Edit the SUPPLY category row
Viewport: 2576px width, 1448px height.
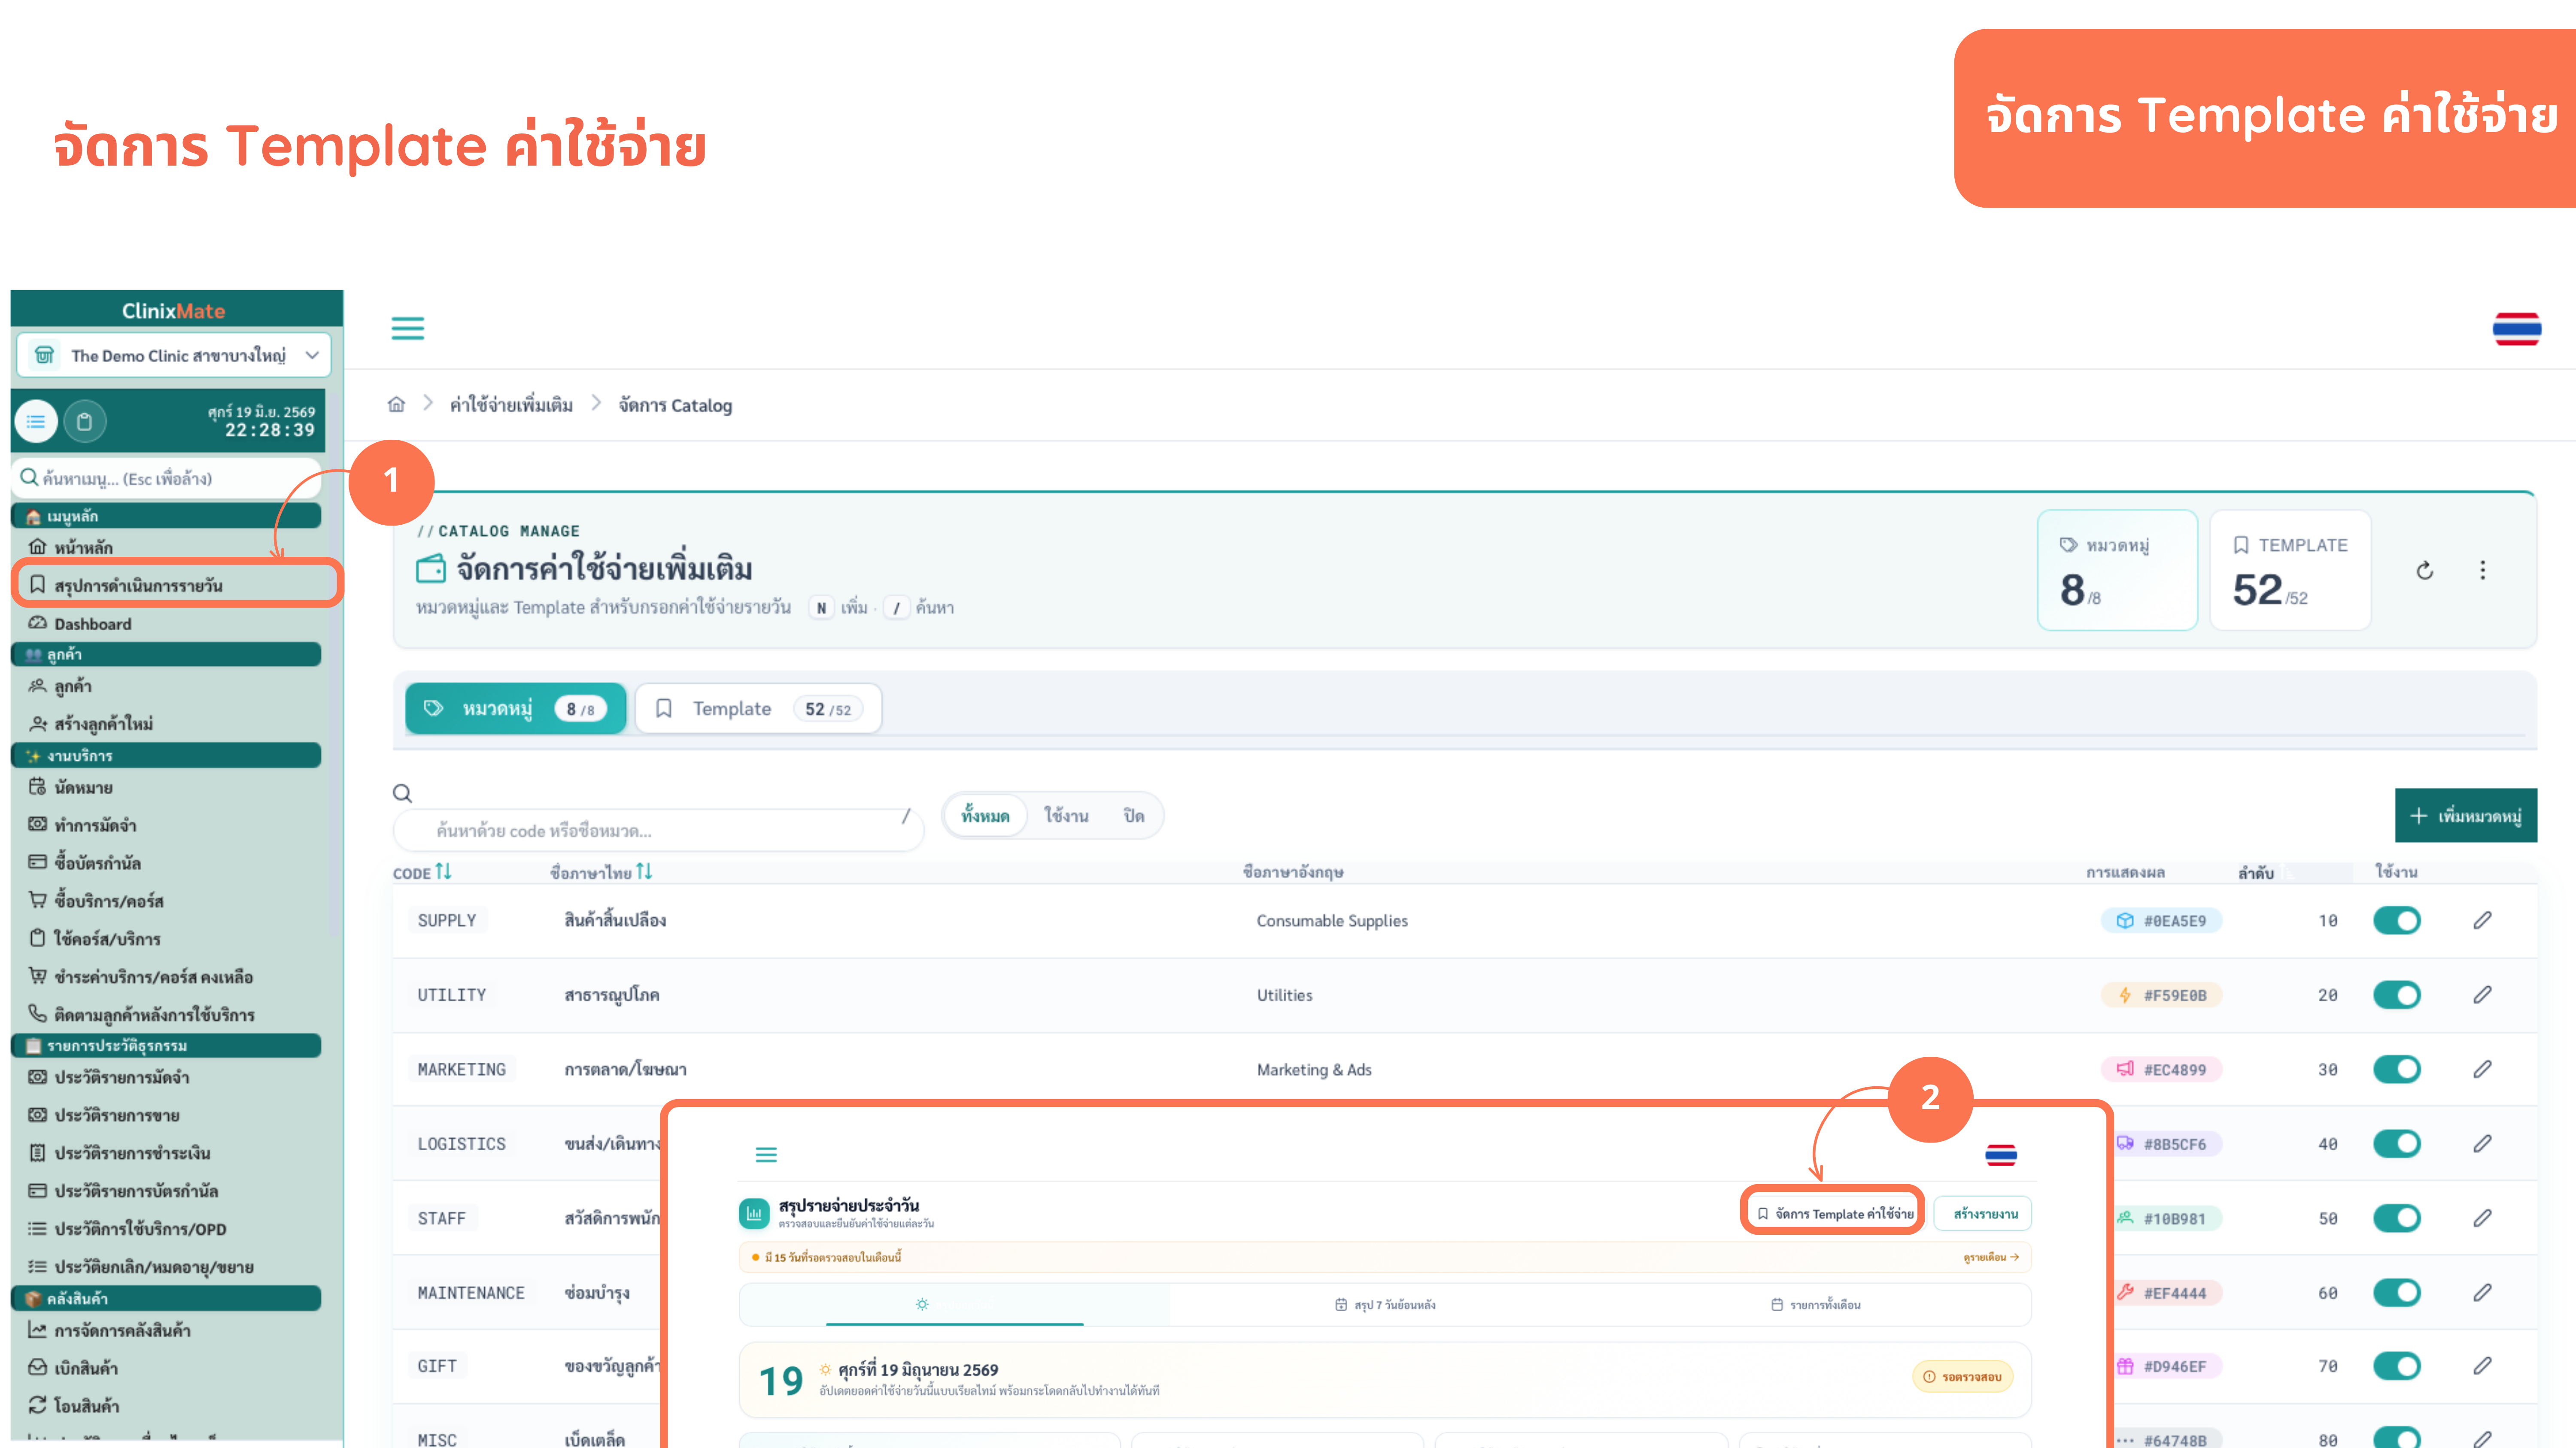pyautogui.click(x=2482, y=920)
